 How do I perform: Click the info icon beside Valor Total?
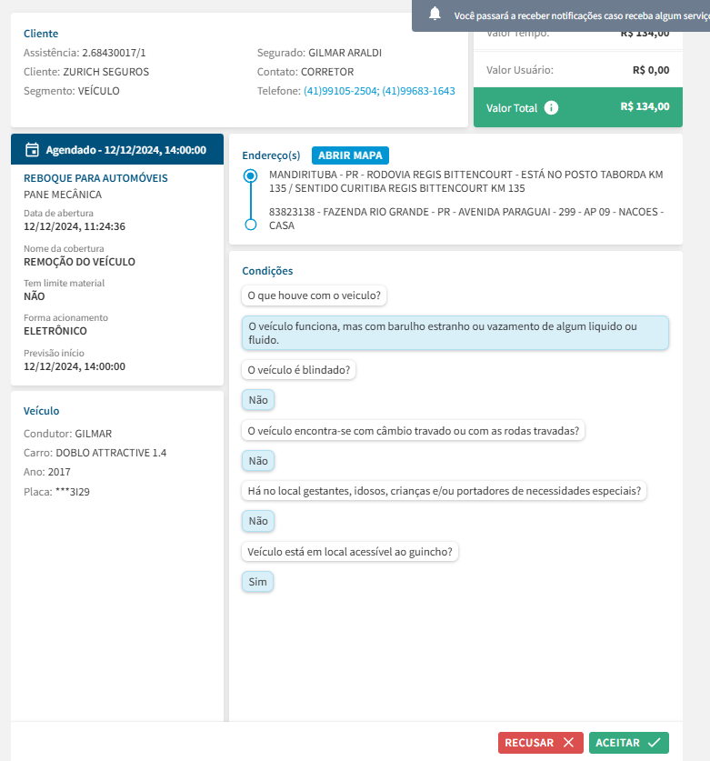[x=551, y=107]
